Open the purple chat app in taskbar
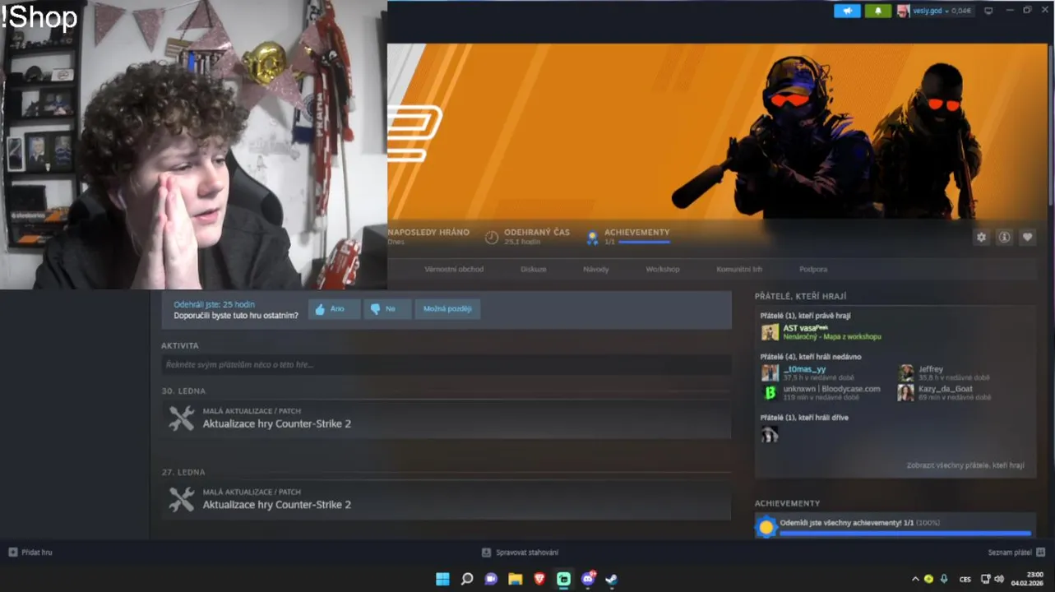The height and width of the screenshot is (592, 1055). 491,579
